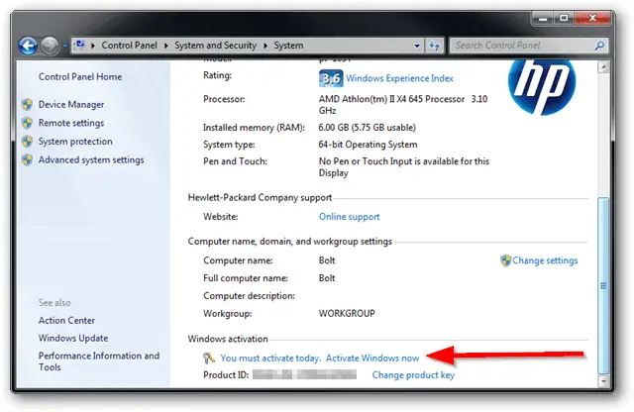Open Control Panel breadcrumb

coord(129,46)
